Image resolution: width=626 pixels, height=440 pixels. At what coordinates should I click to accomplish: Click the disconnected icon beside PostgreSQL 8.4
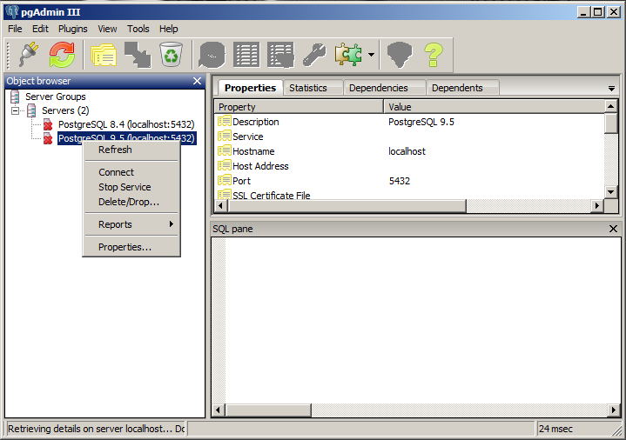pos(48,124)
